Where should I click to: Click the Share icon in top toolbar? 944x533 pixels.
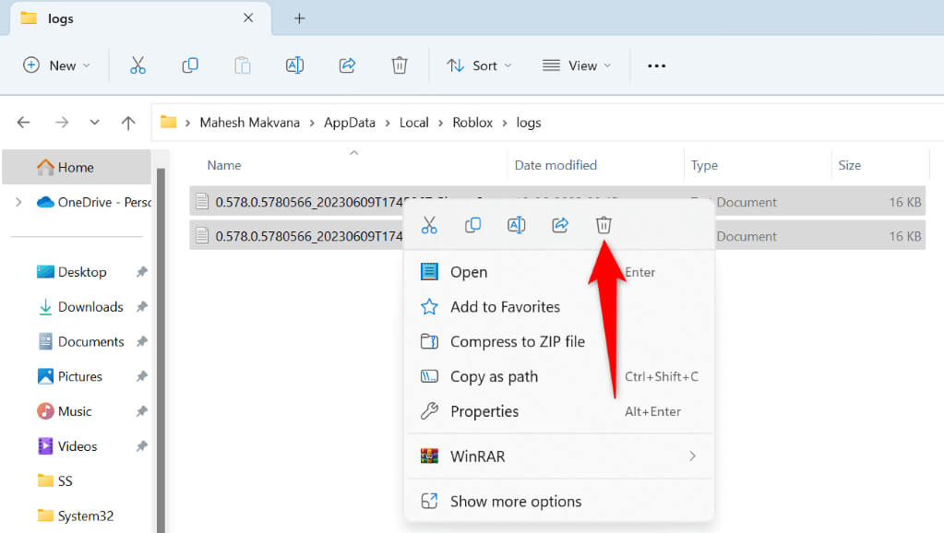[x=347, y=65]
